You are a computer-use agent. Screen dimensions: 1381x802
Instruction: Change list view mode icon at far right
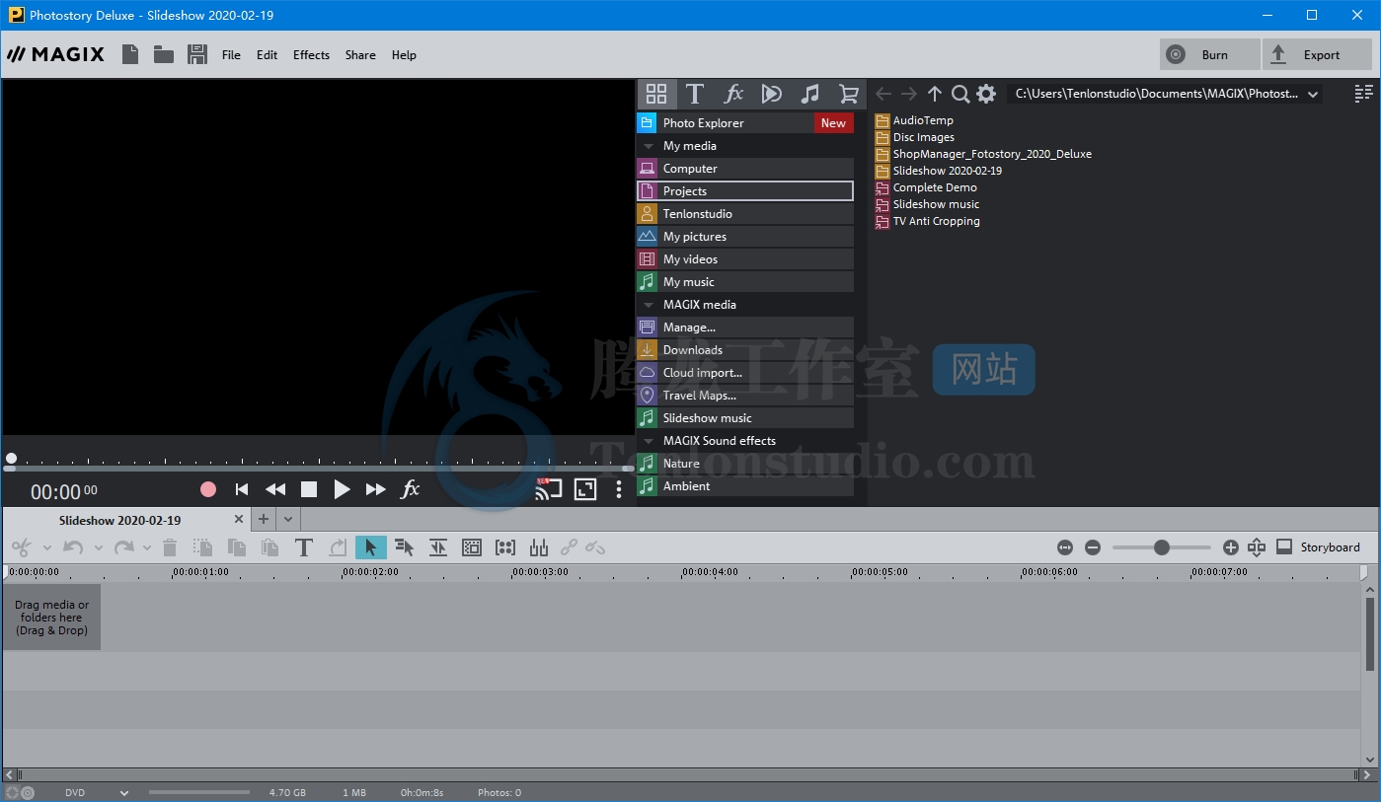click(x=1364, y=94)
